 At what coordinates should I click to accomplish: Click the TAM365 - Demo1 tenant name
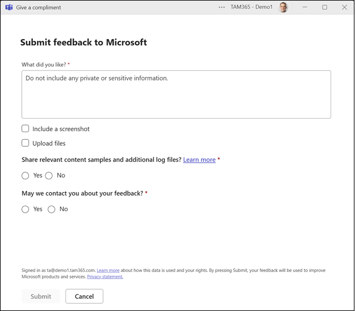tap(252, 7)
